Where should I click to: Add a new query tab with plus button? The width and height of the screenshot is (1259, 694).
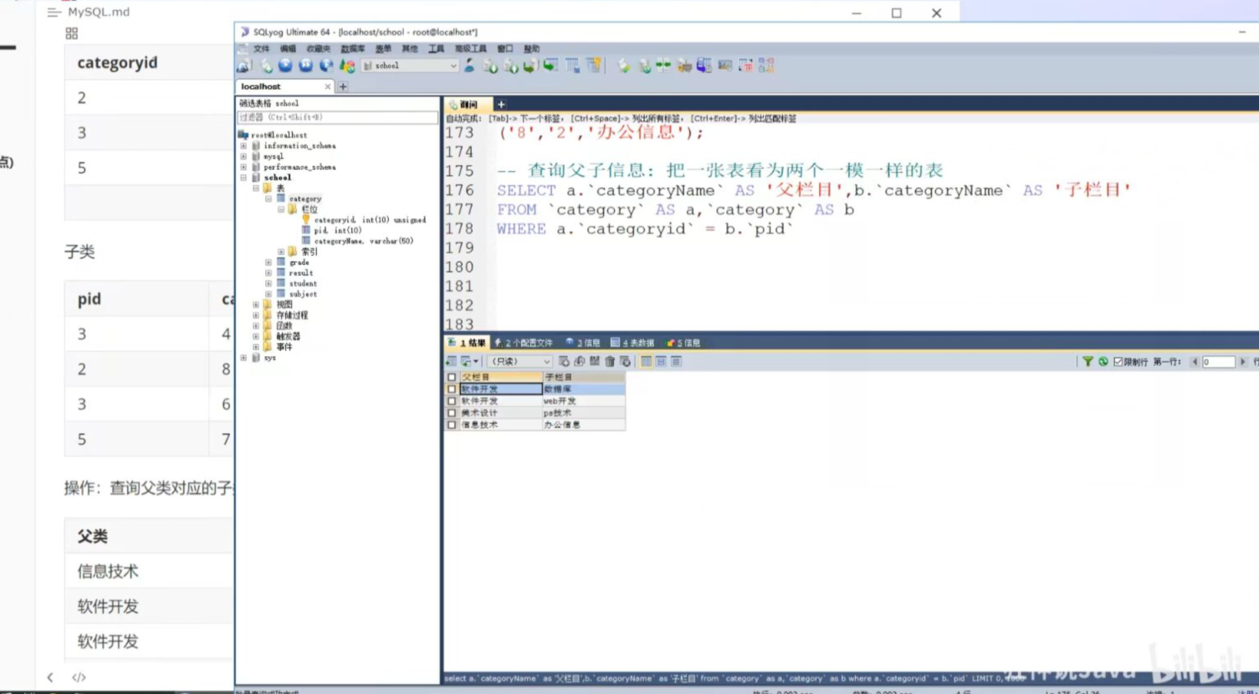(x=501, y=105)
